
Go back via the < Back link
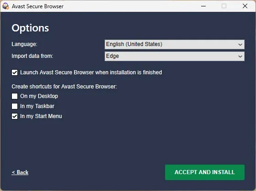20,172
